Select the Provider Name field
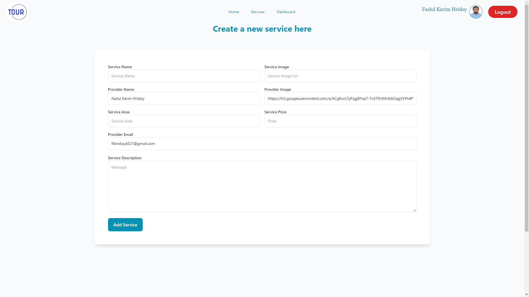The image size is (529, 297). 184,98
